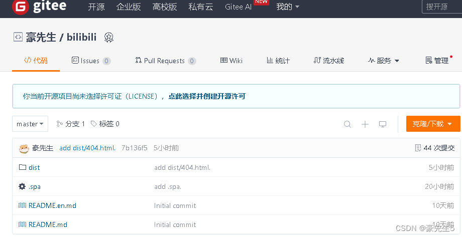Open commit author 豪先生 in commit bar
The image size is (462, 237).
tap(43, 148)
